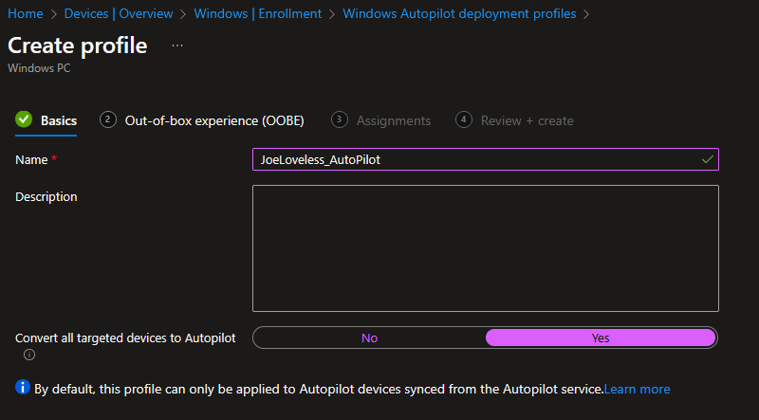Open the Learn more link
This screenshot has height=420, width=759.
pyautogui.click(x=637, y=389)
